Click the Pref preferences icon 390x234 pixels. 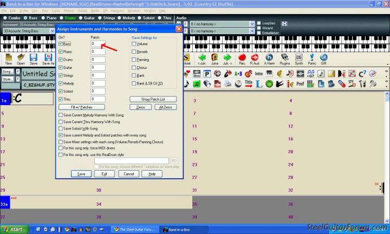[300, 84]
